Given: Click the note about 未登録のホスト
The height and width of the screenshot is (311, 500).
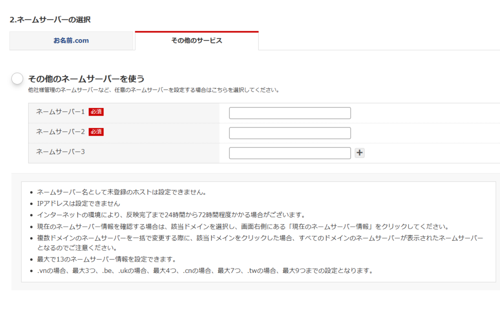Looking at the screenshot, I should (121, 192).
